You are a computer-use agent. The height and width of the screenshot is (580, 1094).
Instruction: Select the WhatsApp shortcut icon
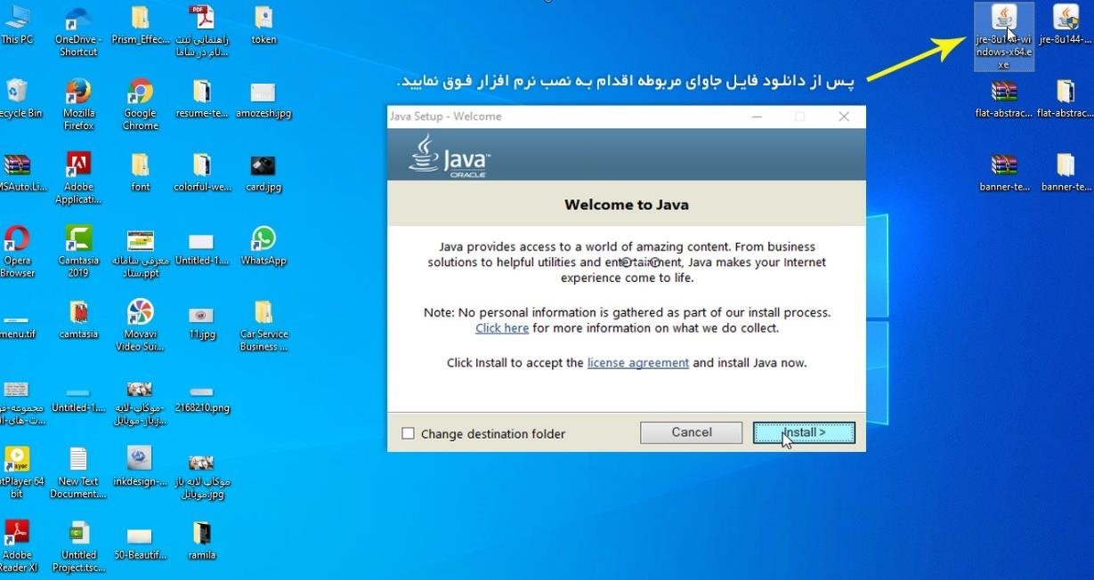[263, 246]
